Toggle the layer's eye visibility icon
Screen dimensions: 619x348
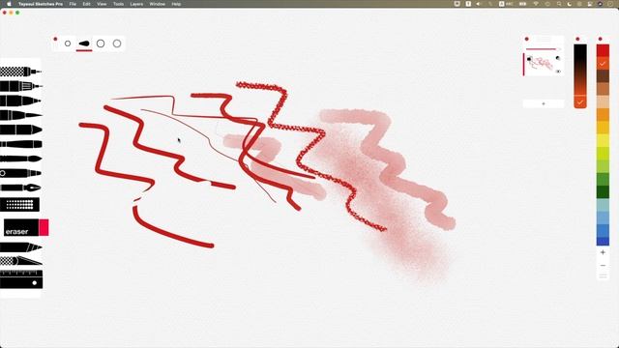pyautogui.click(x=558, y=72)
